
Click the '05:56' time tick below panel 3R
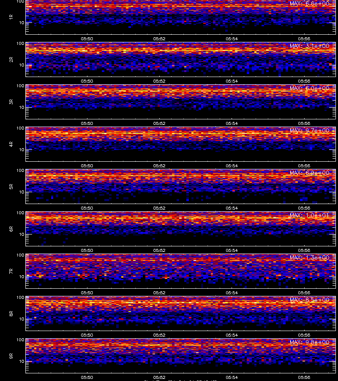[x=304, y=124]
